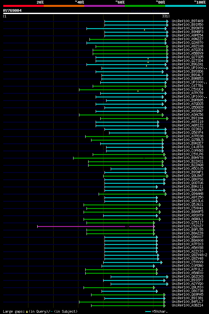Click the yellow gap marker on the B9SNT9 row
Viewport: 209px width, 314px height.
pyautogui.click(x=145, y=30)
